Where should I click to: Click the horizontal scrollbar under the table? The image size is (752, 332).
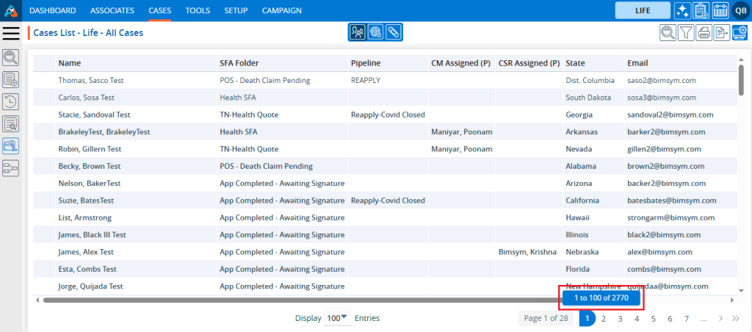(294, 300)
